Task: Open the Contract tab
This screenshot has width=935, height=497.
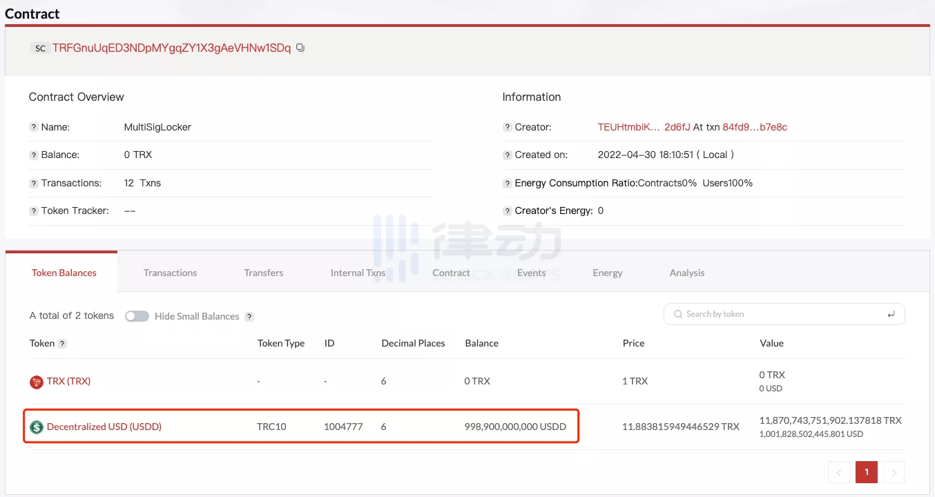Action: click(x=451, y=273)
